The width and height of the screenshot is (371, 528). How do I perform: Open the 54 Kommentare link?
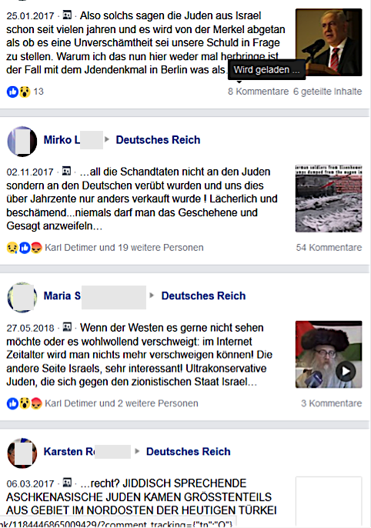(x=329, y=248)
